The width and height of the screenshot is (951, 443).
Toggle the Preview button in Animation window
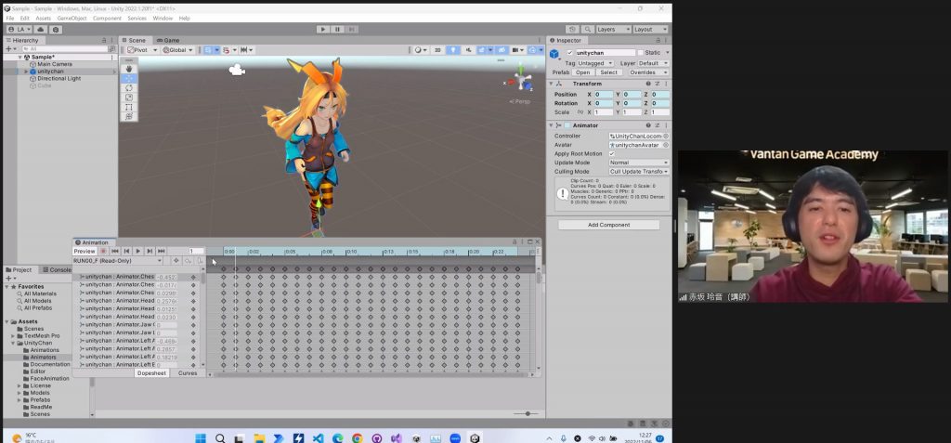(x=85, y=251)
